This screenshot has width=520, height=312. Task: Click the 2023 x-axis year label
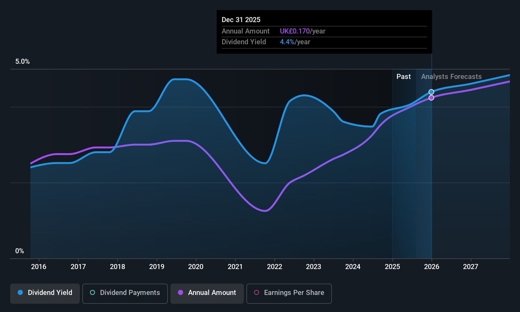pos(314,267)
